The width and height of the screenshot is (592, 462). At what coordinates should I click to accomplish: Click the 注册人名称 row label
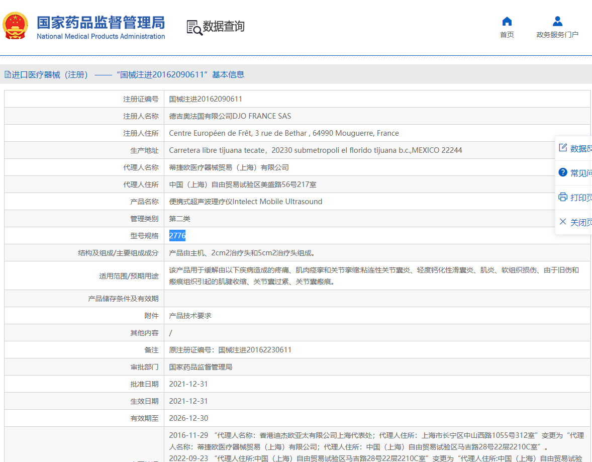[x=141, y=116]
